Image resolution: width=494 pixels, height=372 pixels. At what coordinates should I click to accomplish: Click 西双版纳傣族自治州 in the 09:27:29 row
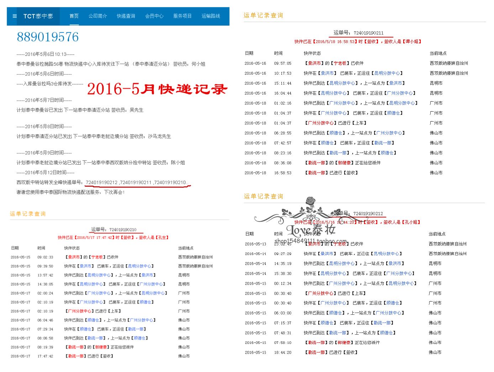[448, 254]
